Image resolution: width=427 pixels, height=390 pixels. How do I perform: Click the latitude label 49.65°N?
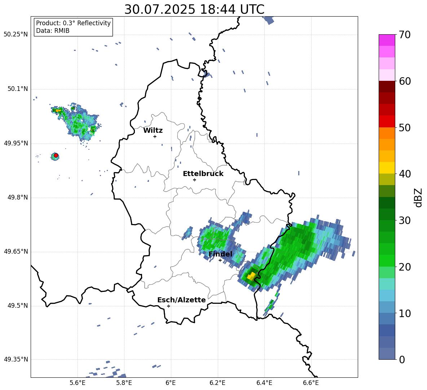point(16,251)
